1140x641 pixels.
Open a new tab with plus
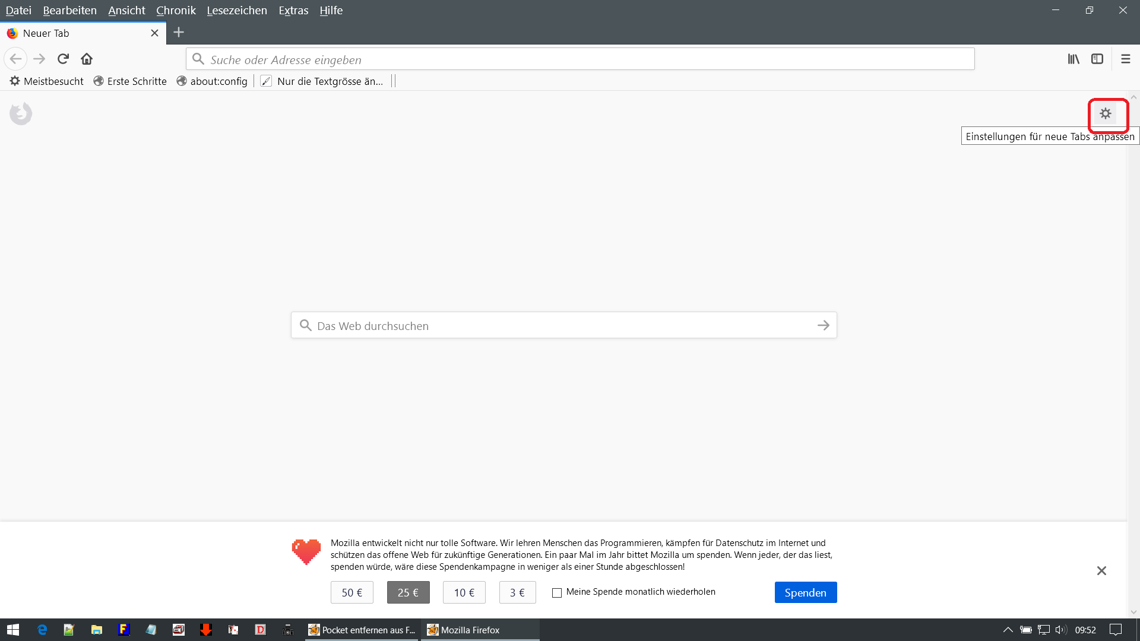pos(179,33)
